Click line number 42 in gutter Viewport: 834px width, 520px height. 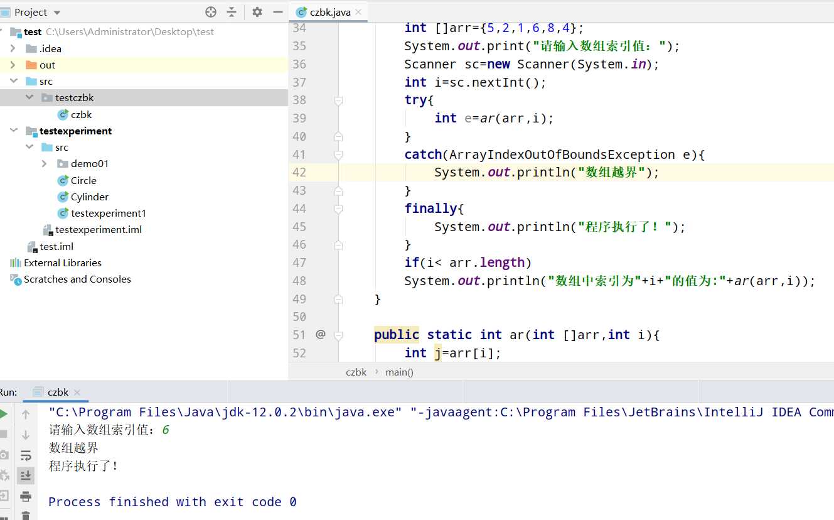[299, 172]
